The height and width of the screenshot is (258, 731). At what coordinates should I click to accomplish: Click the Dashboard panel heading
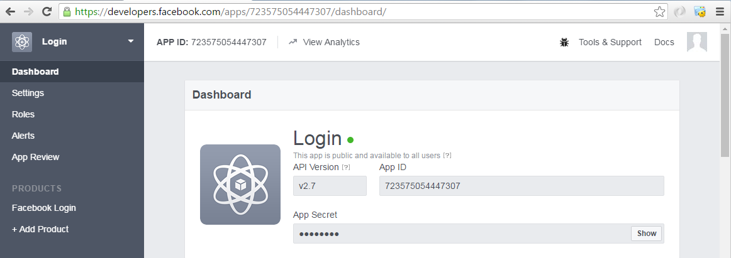222,95
